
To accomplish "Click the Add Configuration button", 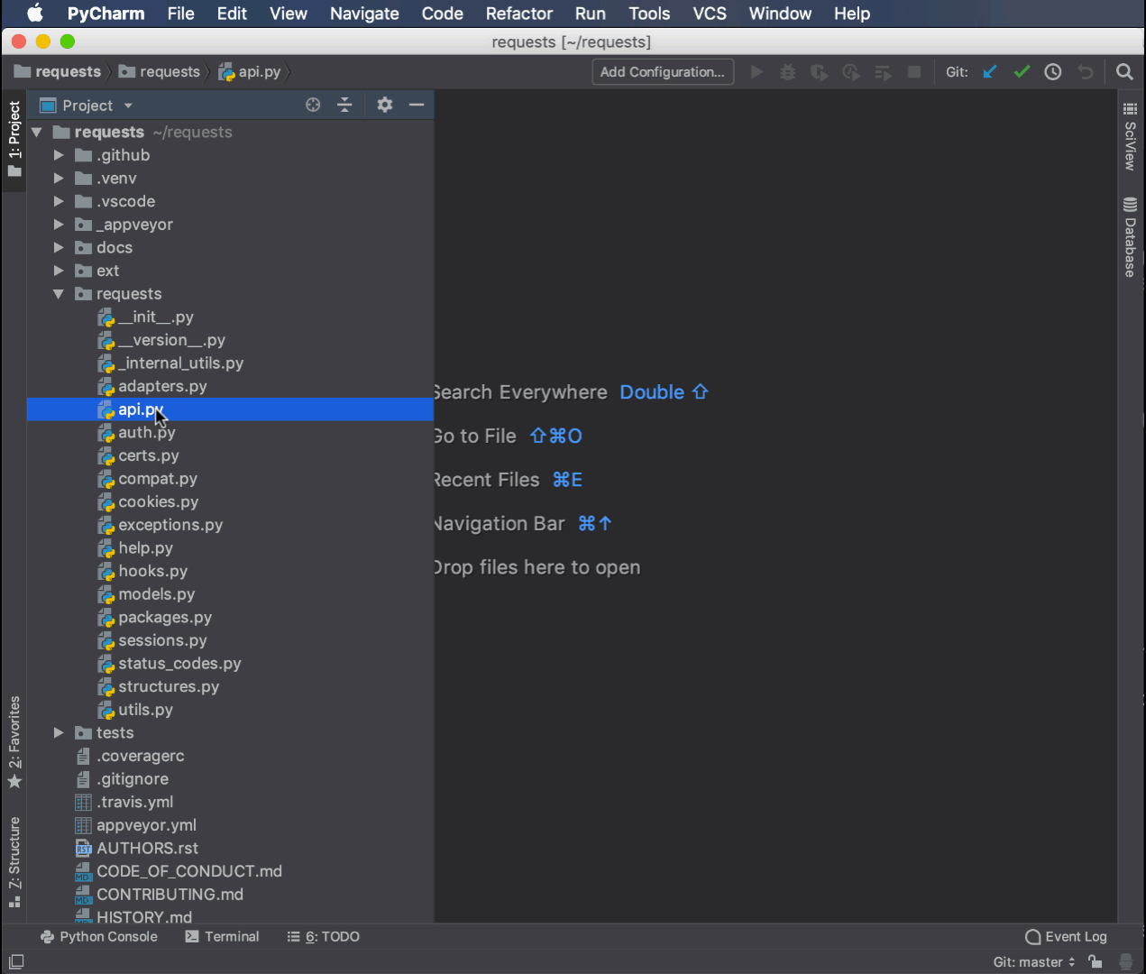I will (x=662, y=71).
